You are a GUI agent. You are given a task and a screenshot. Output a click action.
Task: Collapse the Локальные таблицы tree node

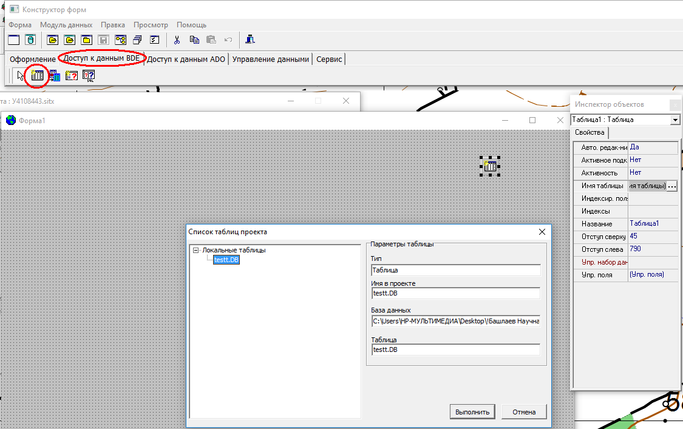tap(196, 251)
